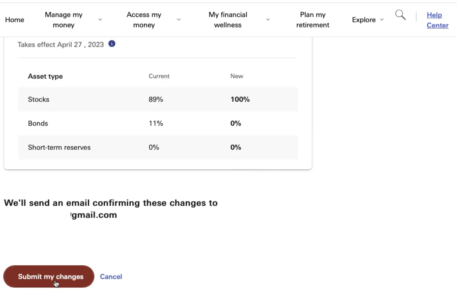This screenshot has width=457, height=298.
Task: Expand the Manage my money chevron
Action: 100,20
